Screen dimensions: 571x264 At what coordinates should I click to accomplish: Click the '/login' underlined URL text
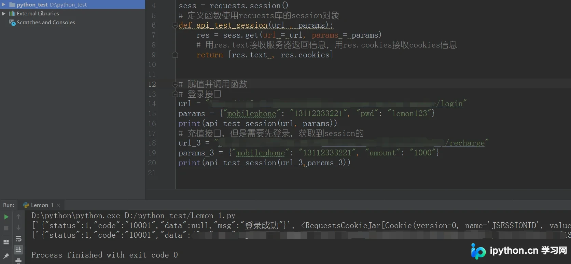(x=449, y=103)
